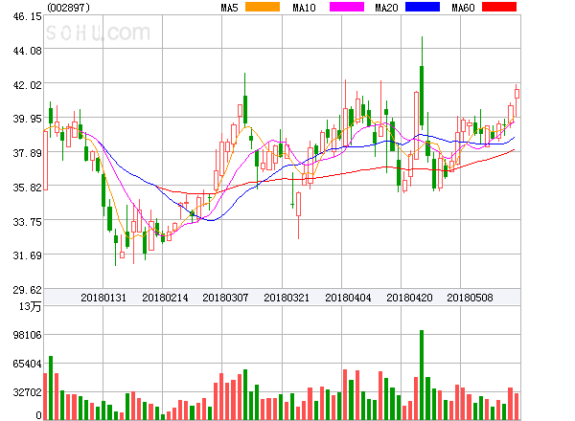This screenshot has height=421, width=575.
Task: Click the 65404 volume axis label
Action: click(27, 364)
